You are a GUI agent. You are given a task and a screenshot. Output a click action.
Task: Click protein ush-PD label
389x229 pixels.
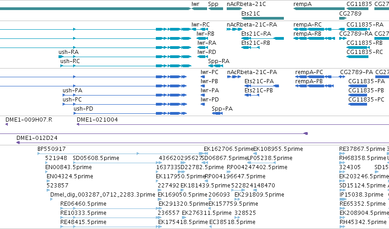coord(83,109)
